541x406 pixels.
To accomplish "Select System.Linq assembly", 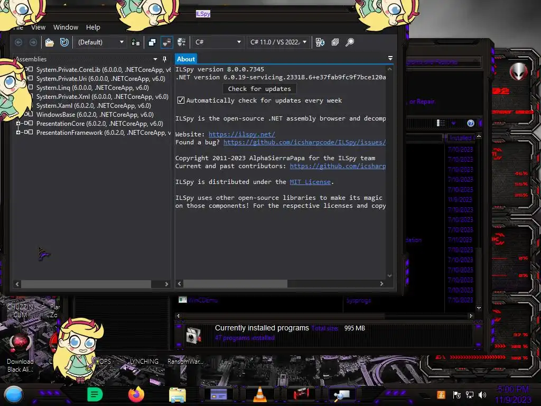I will coord(92,88).
